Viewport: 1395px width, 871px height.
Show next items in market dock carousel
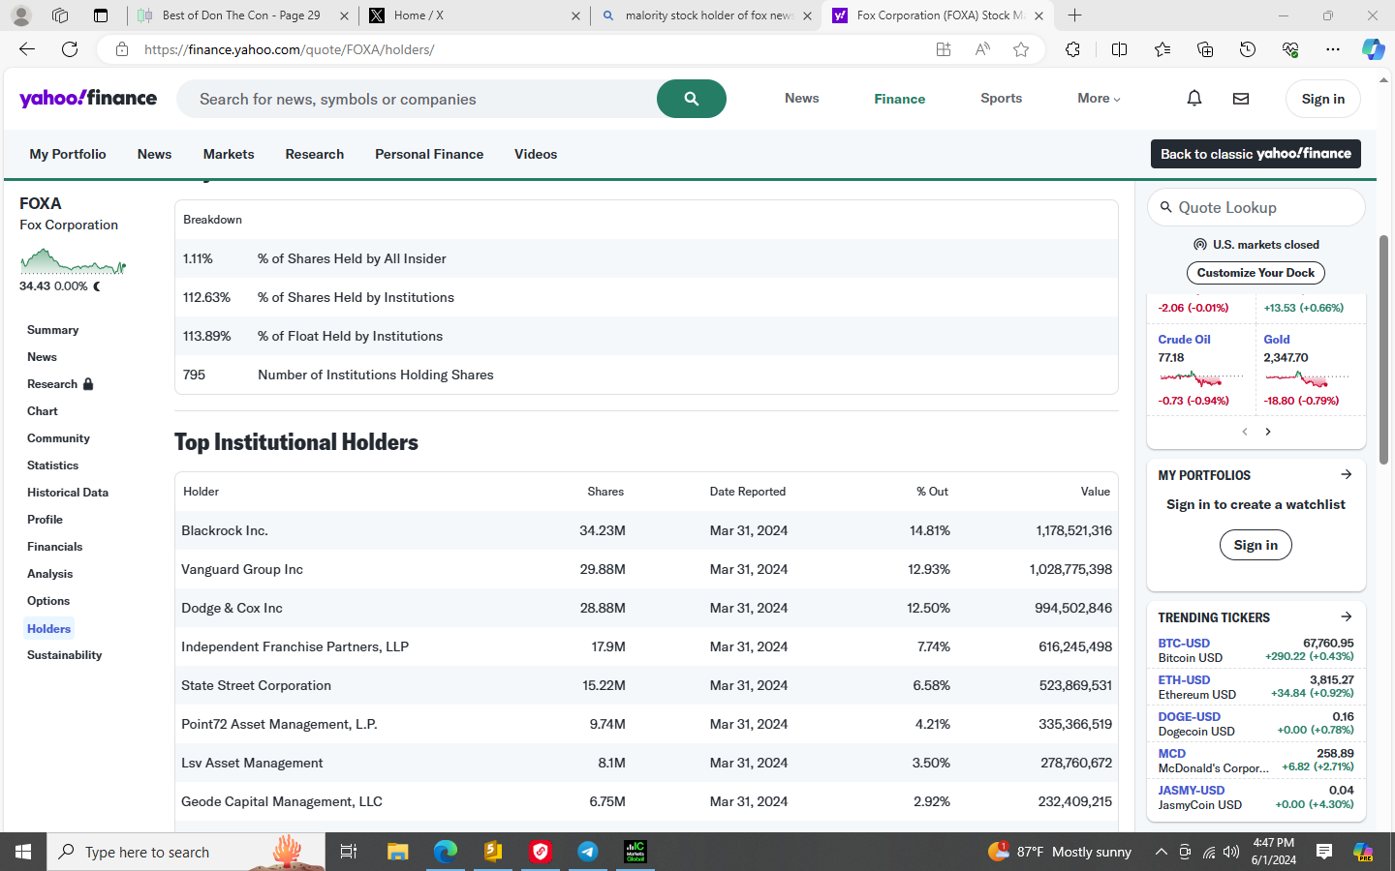[x=1268, y=432]
